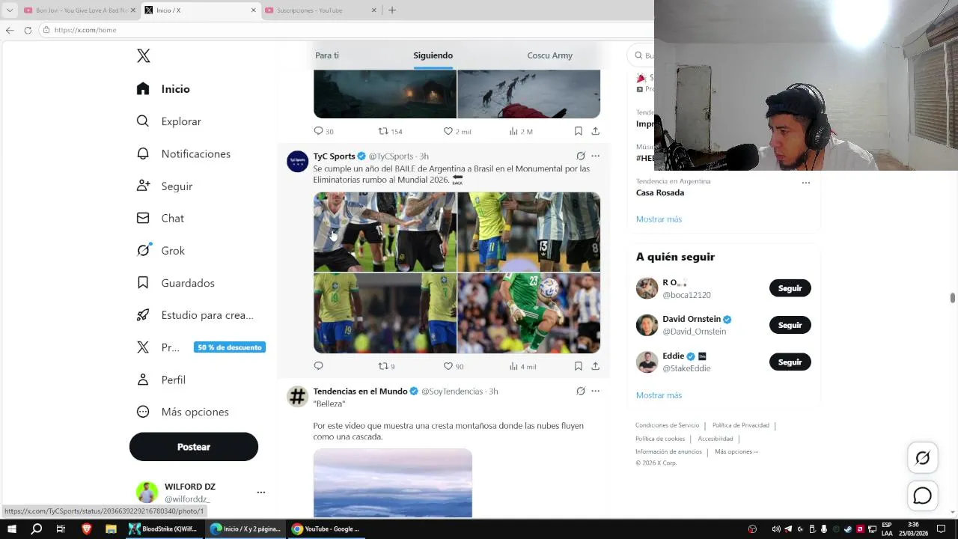Viewport: 958px width, 539px height.
Task: Open the Windows Start menu
Action: coord(11,529)
